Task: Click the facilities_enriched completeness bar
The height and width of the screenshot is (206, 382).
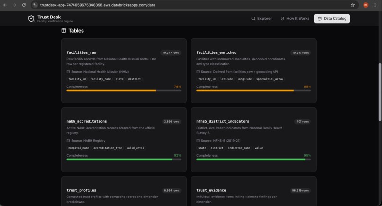Action: pyautogui.click(x=254, y=91)
